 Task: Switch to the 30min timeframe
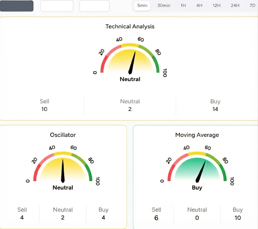tap(164, 6)
